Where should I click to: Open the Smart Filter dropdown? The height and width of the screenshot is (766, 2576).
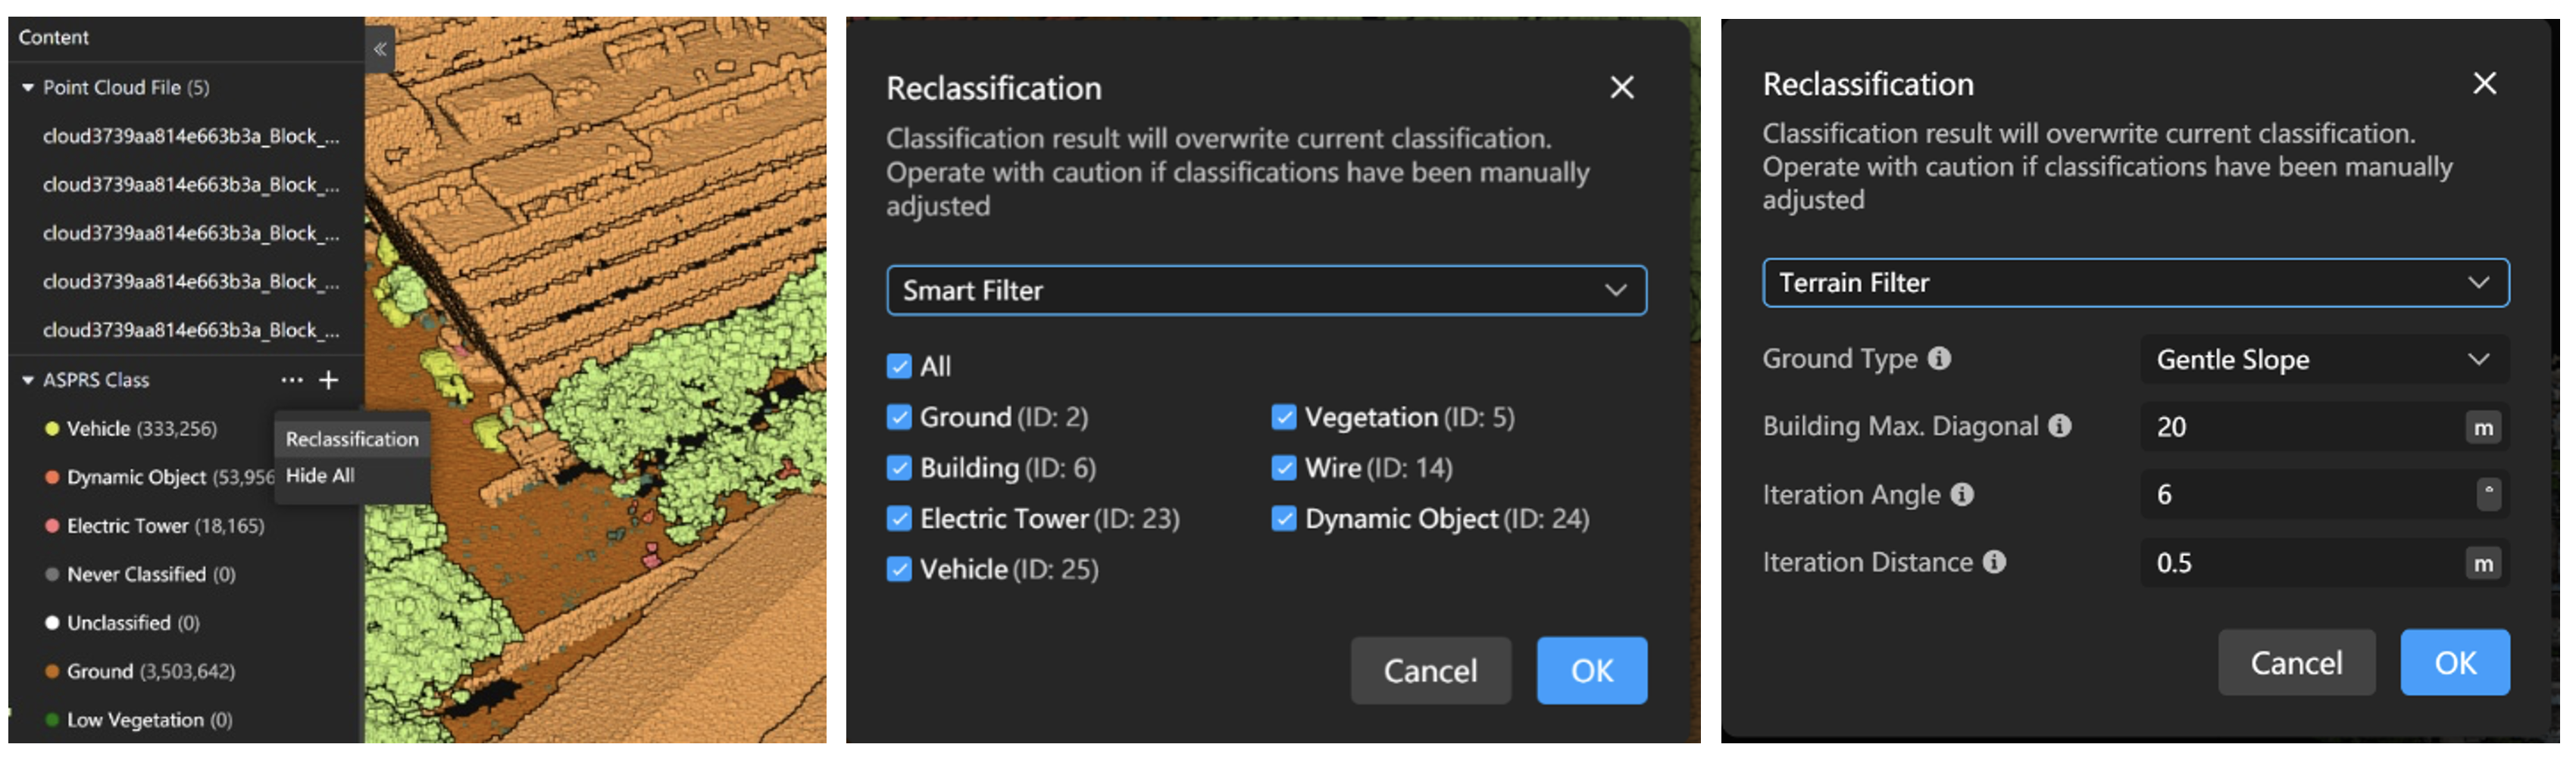coord(1266,291)
